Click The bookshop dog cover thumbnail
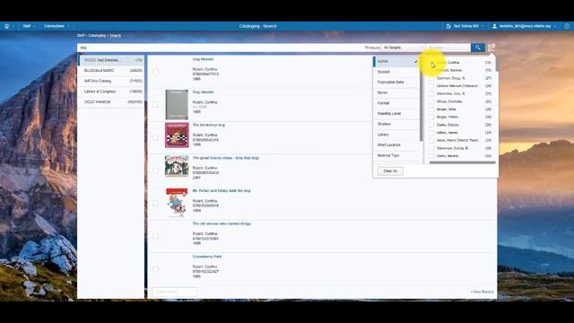 click(x=177, y=135)
